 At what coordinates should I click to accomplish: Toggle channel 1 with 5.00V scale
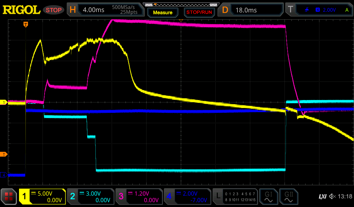point(42,197)
